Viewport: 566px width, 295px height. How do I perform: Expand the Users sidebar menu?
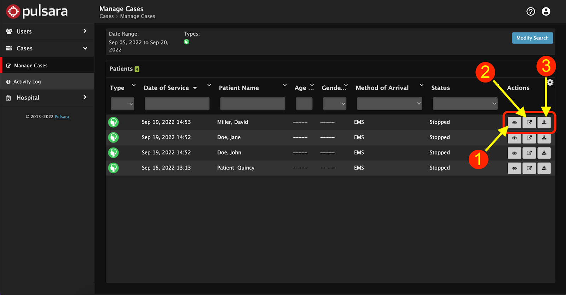(x=47, y=31)
